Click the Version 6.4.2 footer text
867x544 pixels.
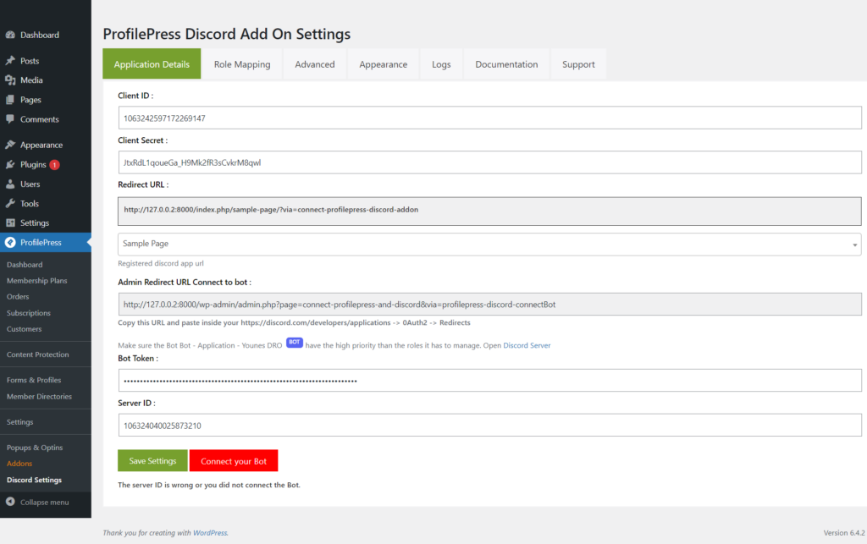(x=844, y=533)
